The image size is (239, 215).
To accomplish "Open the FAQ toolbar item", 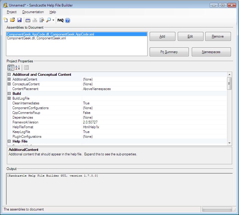I will click(60, 20).
